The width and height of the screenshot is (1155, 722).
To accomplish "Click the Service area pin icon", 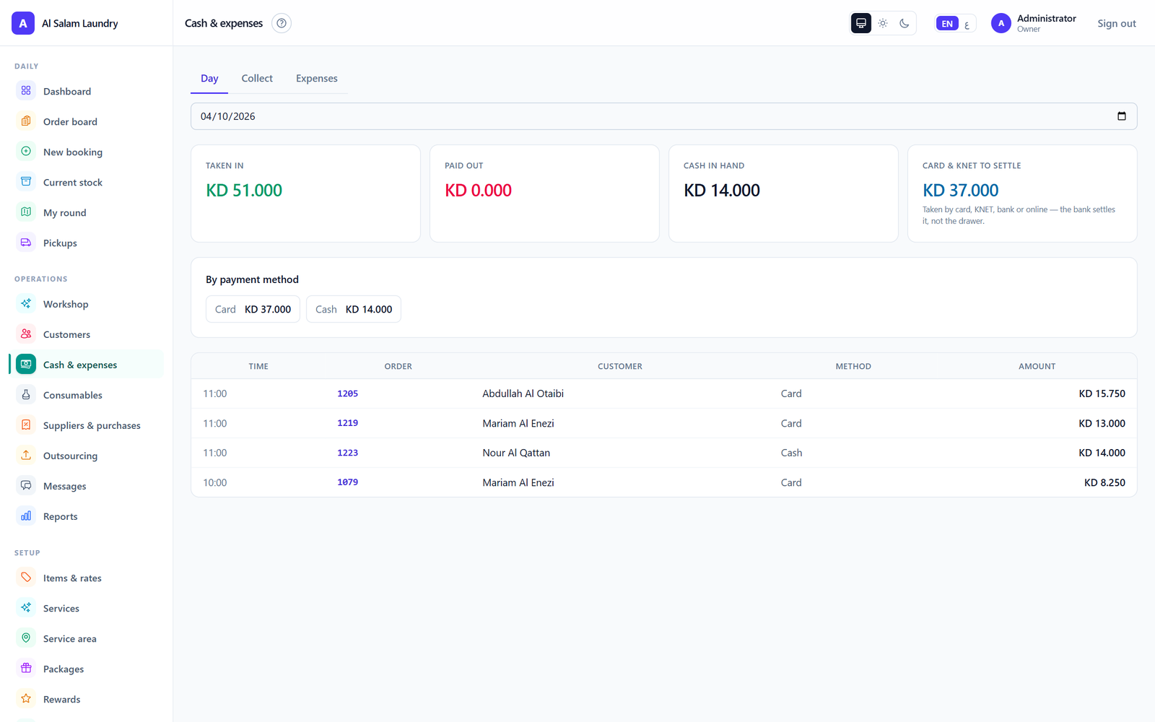I will point(26,638).
